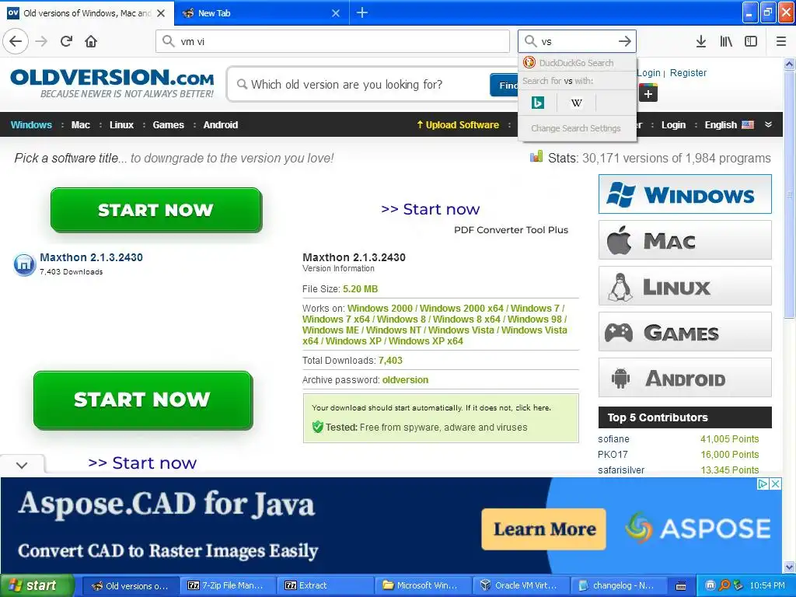796x597 pixels.
Task: Click the upper START NOW button
Action: click(156, 210)
